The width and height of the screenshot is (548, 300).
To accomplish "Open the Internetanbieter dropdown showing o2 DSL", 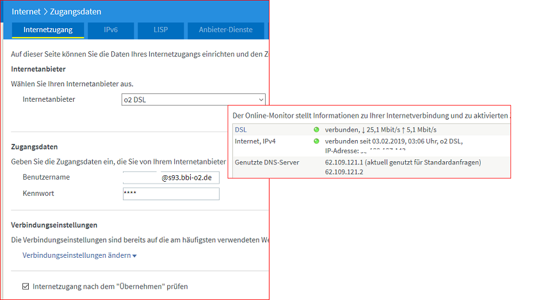I will coord(193,100).
